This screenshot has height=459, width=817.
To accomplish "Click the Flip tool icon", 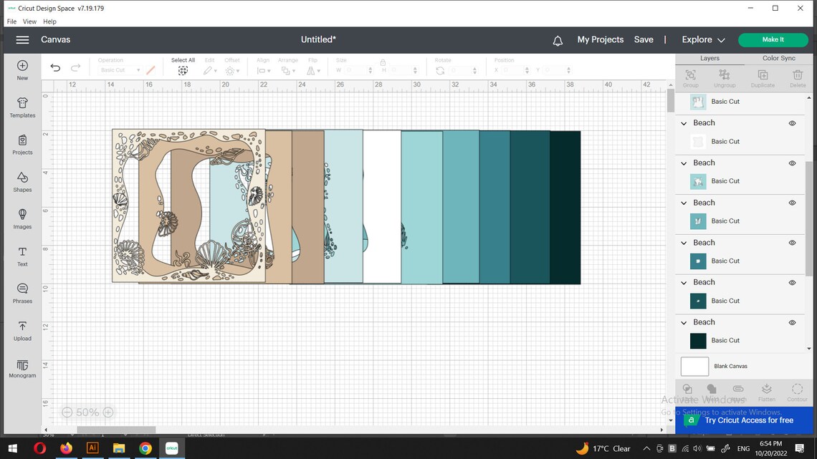I will [x=310, y=71].
